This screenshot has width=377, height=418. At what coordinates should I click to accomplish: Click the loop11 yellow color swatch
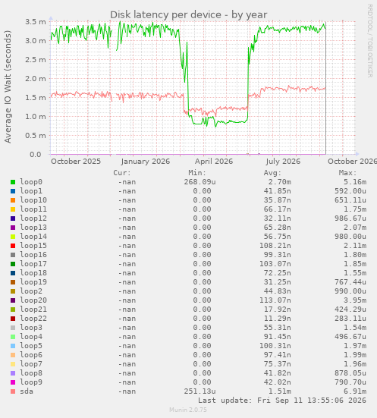[13, 209]
